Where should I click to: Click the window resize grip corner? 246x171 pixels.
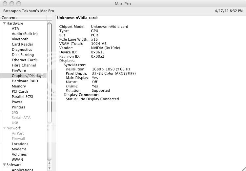[x=243, y=168]
